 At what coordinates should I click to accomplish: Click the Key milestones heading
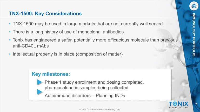(x=51, y=74)
